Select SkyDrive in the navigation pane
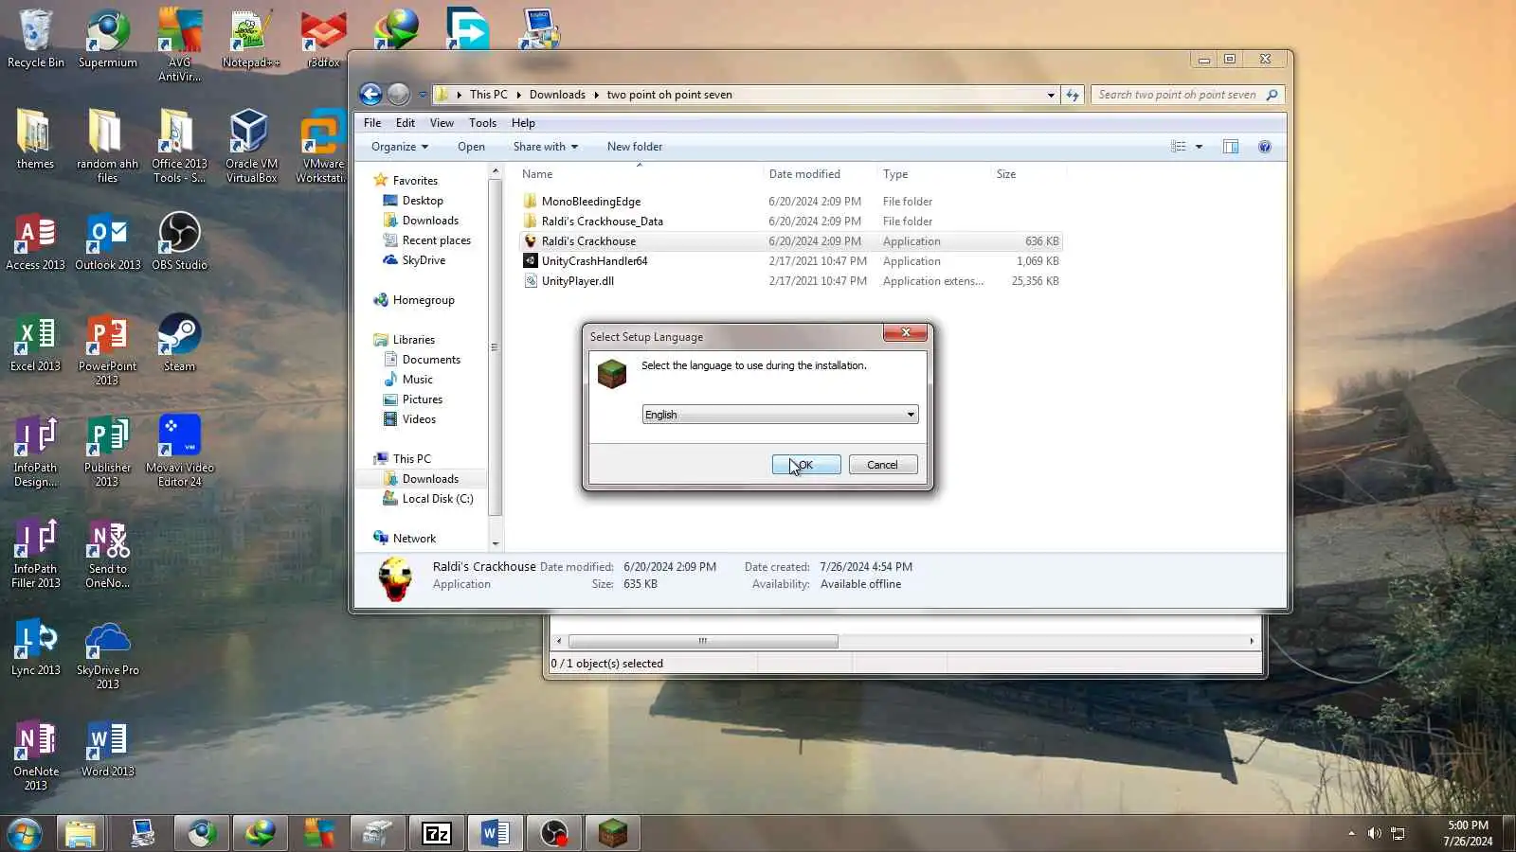 pos(424,260)
